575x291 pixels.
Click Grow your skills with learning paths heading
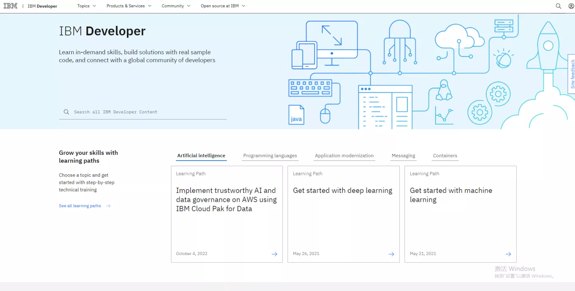(88, 157)
